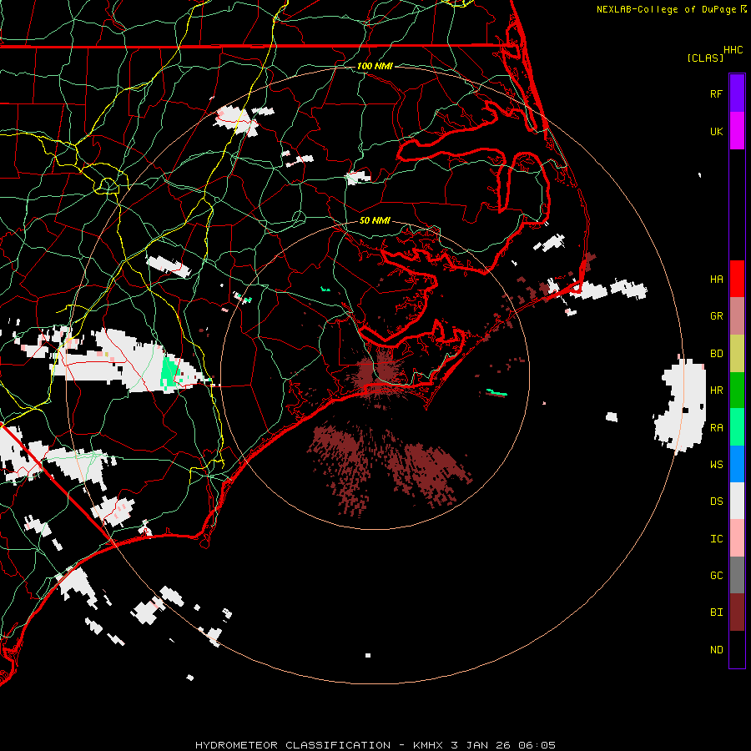751x751 pixels.
Task: Click the UK legend label
Action: pos(716,132)
